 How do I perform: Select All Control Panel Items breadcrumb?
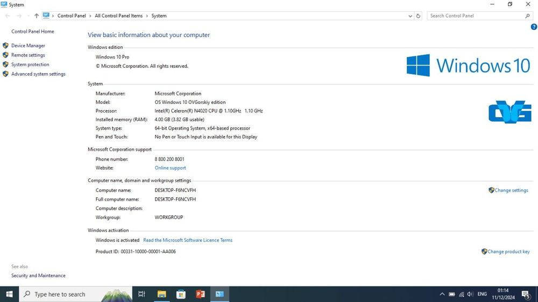click(x=118, y=16)
